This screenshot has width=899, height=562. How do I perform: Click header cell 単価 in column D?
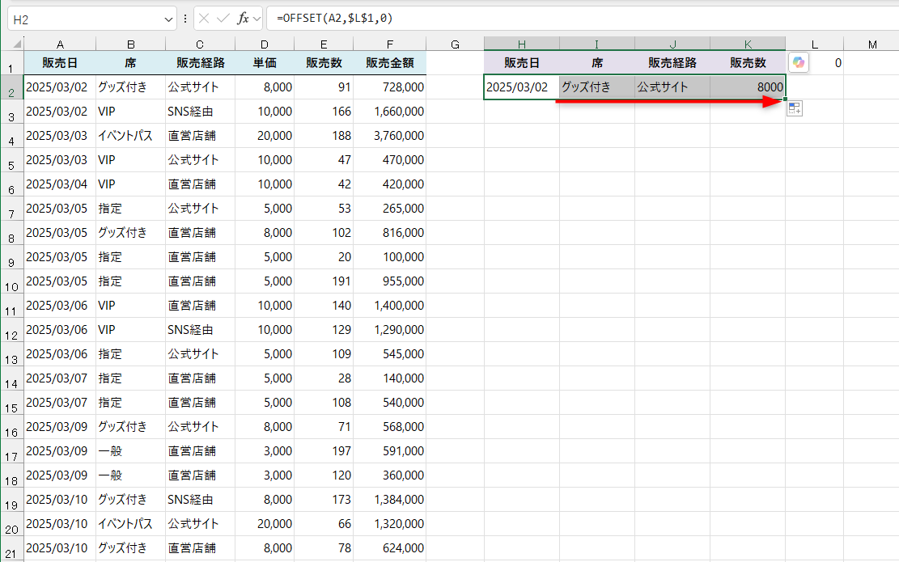click(x=265, y=63)
